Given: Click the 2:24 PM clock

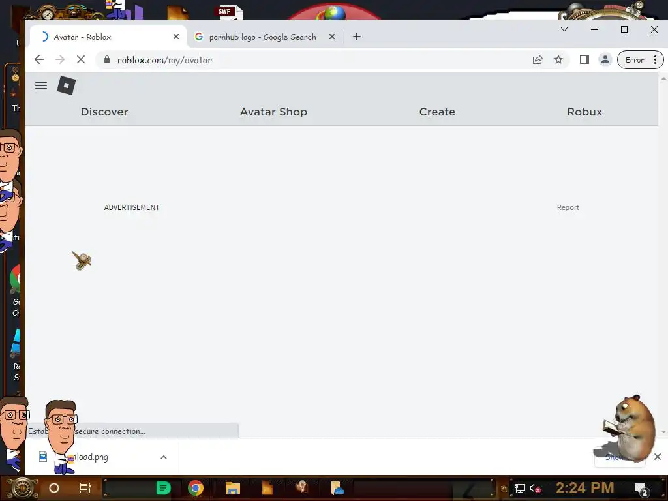Looking at the screenshot, I should tap(584, 488).
